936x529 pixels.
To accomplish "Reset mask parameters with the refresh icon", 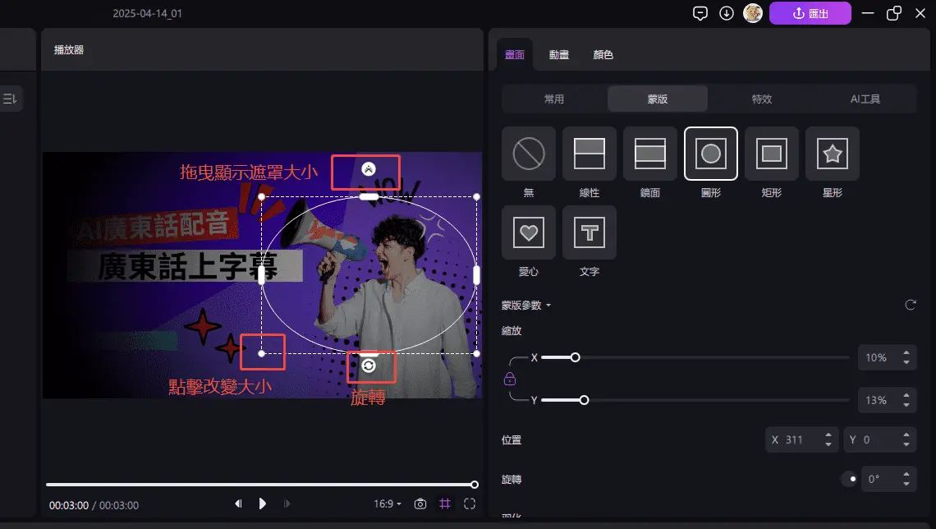I will (x=910, y=305).
